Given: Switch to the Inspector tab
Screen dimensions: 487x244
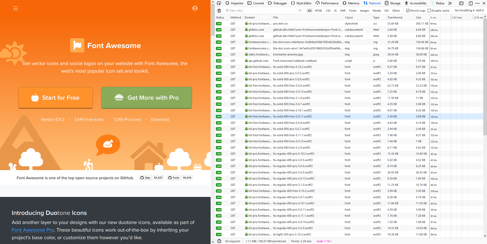Looking at the screenshot, I should pyautogui.click(x=234, y=3).
